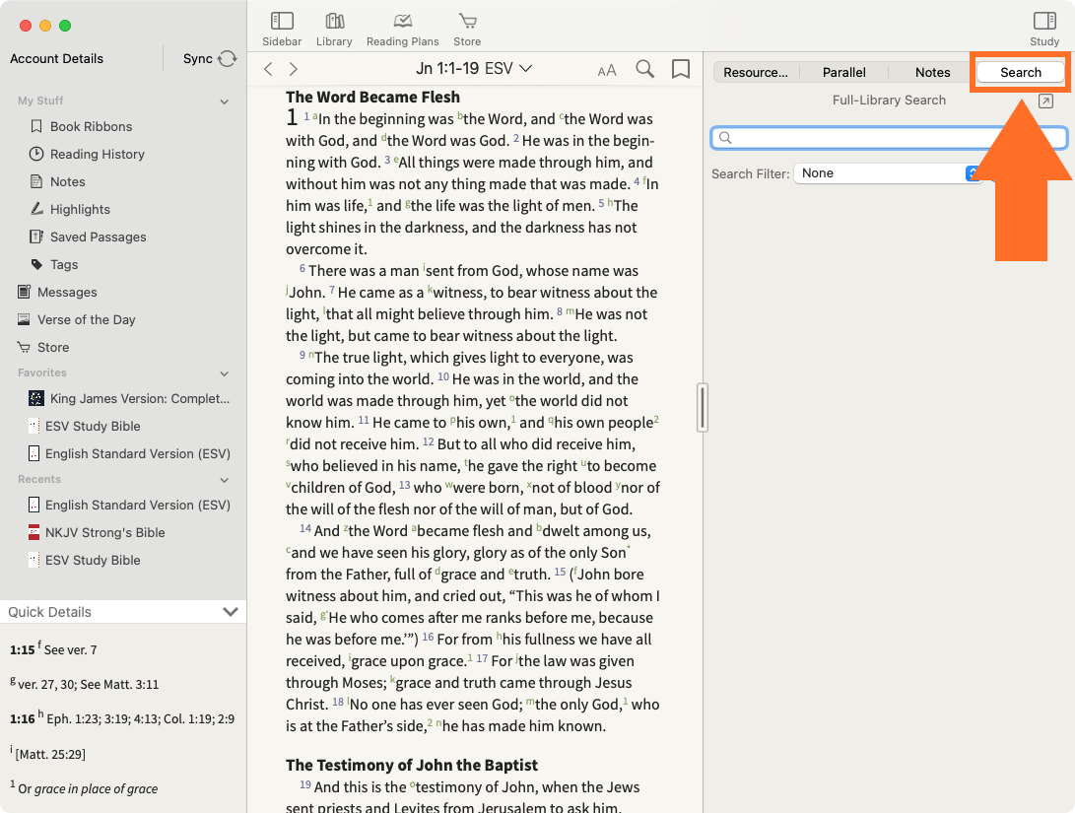Collapse the Favorites section
The height and width of the screenshot is (813, 1075).
225,373
